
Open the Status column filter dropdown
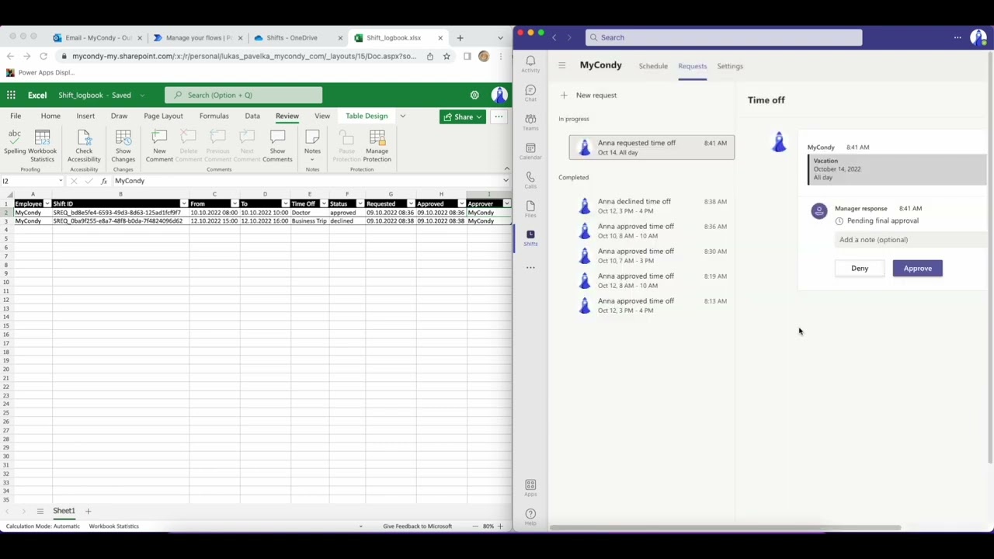(x=360, y=203)
